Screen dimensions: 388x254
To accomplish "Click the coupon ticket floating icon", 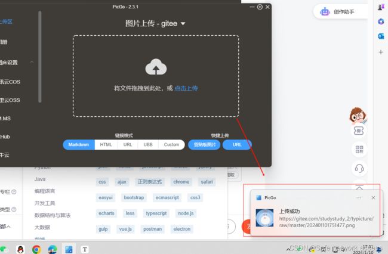I will point(359,131).
